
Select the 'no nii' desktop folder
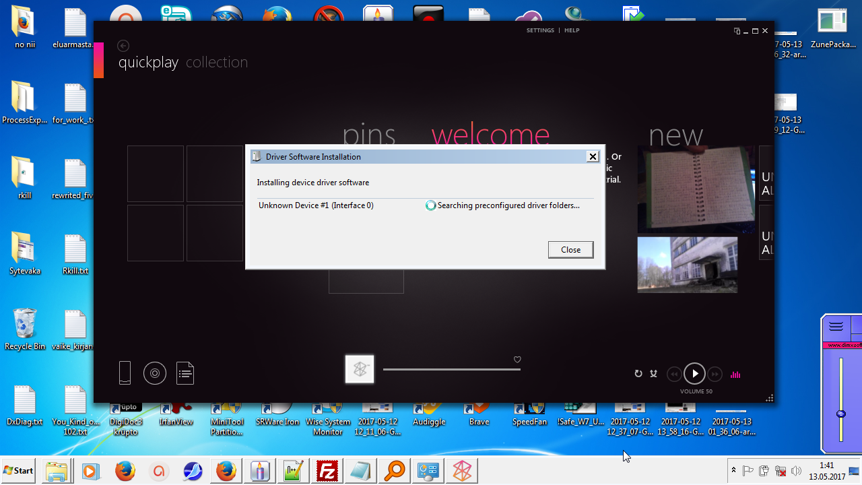tap(24, 28)
